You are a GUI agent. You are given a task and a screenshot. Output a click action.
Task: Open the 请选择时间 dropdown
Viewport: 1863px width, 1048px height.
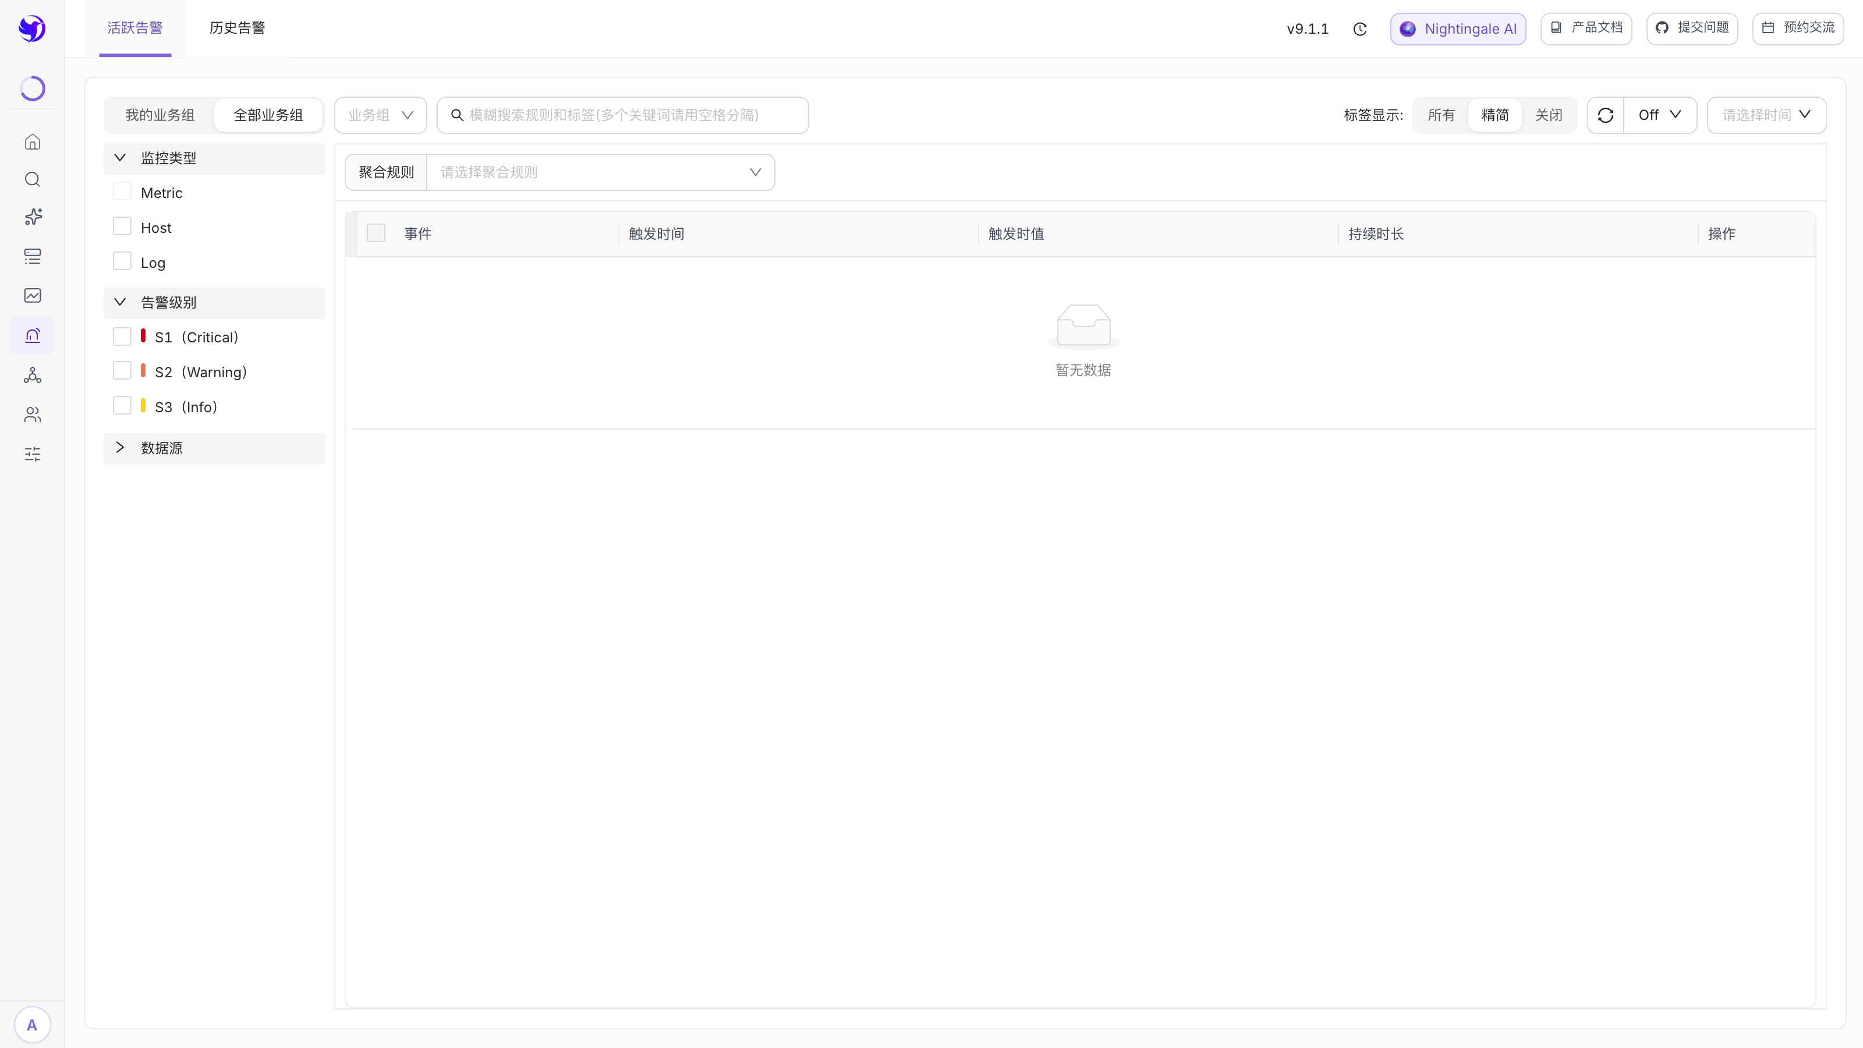1766,115
